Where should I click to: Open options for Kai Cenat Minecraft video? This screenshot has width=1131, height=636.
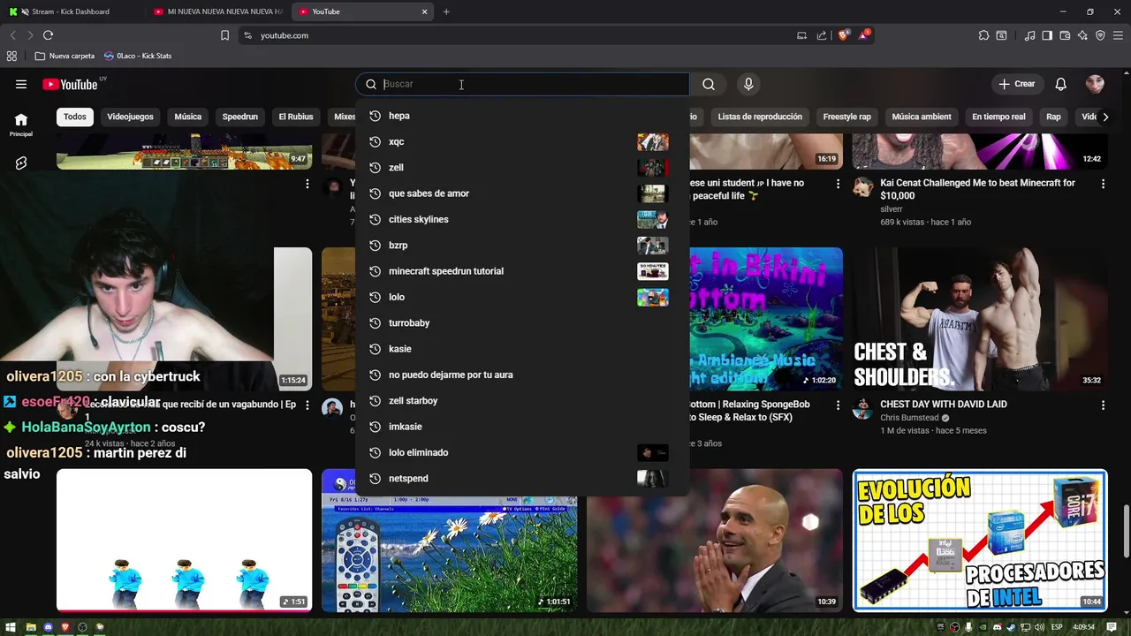coord(1103,184)
